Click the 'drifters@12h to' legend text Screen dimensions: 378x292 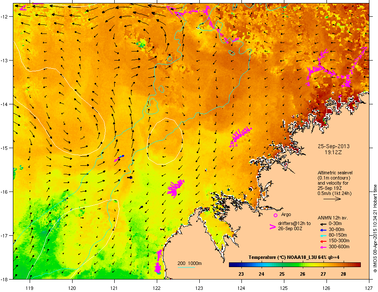tap(294, 224)
